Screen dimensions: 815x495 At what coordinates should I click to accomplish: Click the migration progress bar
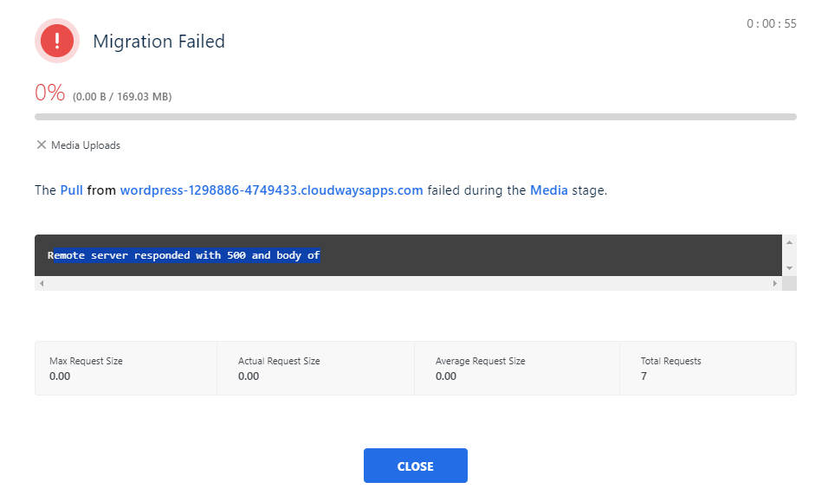point(416,117)
